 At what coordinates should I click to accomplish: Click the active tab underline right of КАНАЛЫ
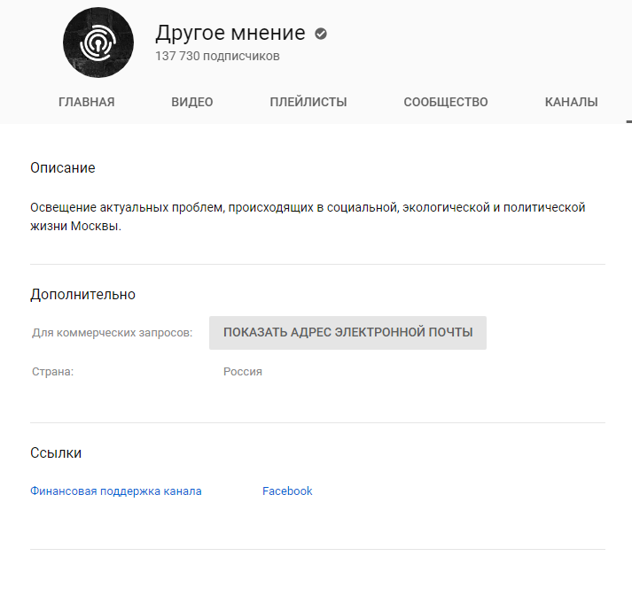628,120
